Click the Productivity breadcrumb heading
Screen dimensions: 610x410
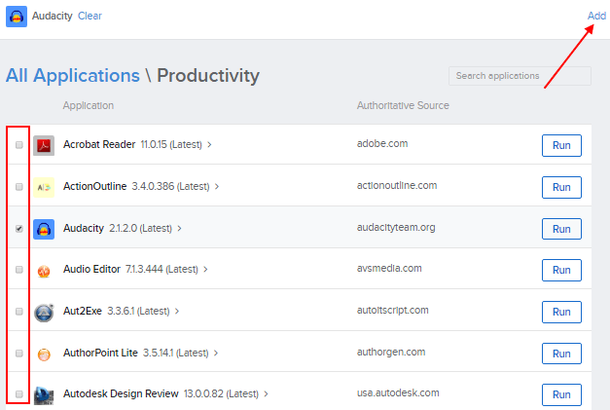pyautogui.click(x=208, y=76)
